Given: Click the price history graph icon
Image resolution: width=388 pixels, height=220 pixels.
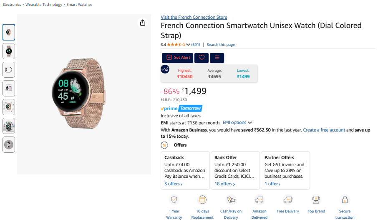Looking at the screenshot, I should pyautogui.click(x=165, y=70).
